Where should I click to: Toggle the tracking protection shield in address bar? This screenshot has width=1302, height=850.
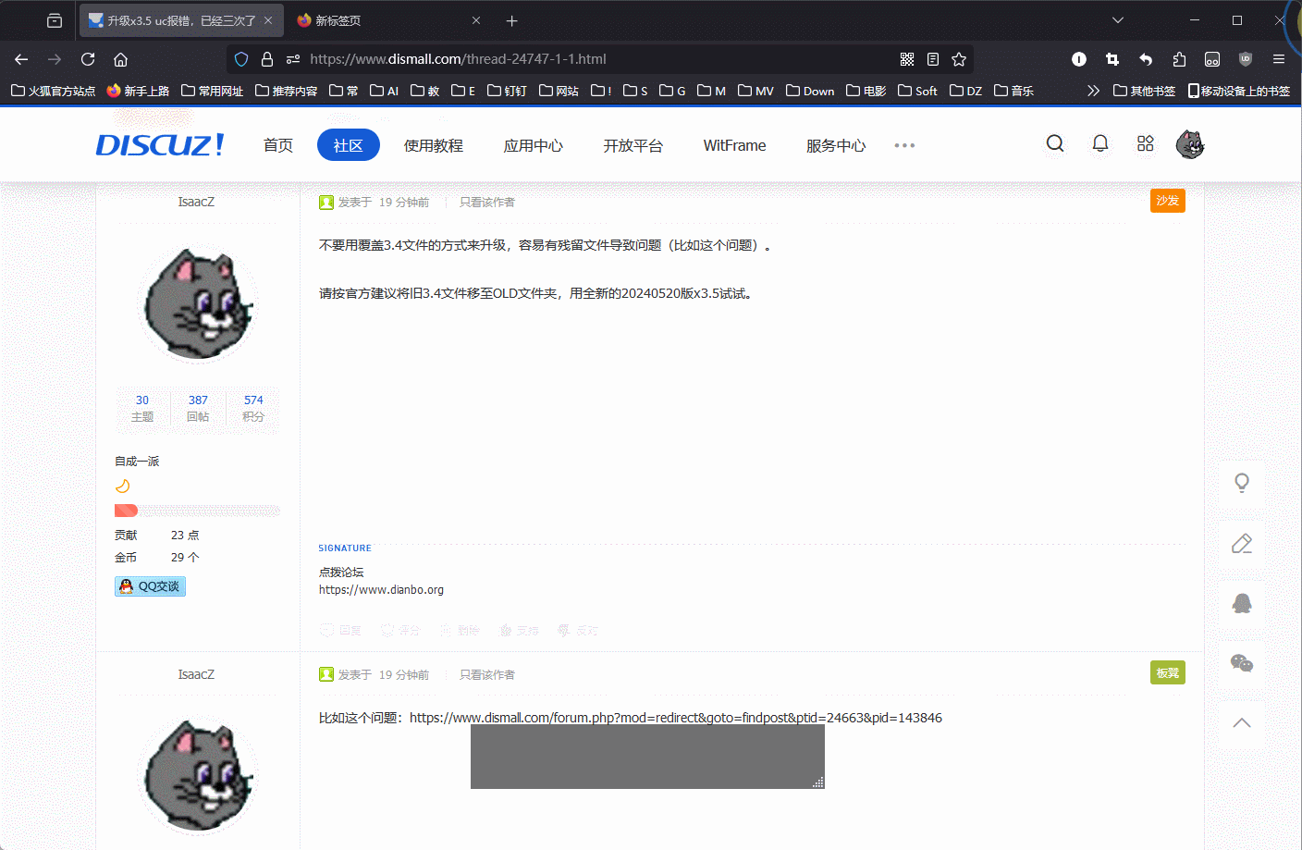(x=240, y=58)
